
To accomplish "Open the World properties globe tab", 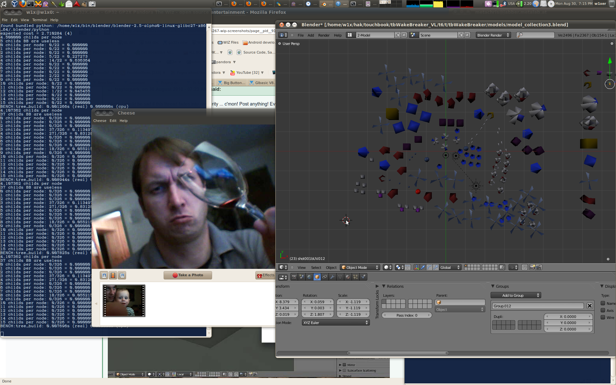I will point(309,277).
